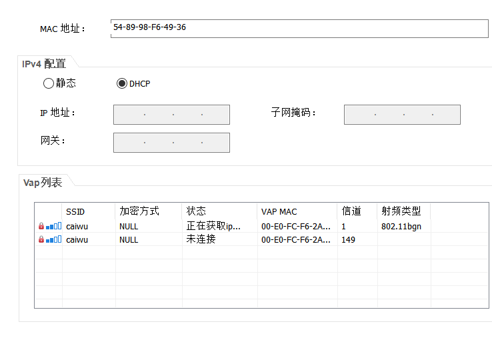This screenshot has width=492, height=352.
Task: Open the Vap列表 tab label
Action: point(43,183)
